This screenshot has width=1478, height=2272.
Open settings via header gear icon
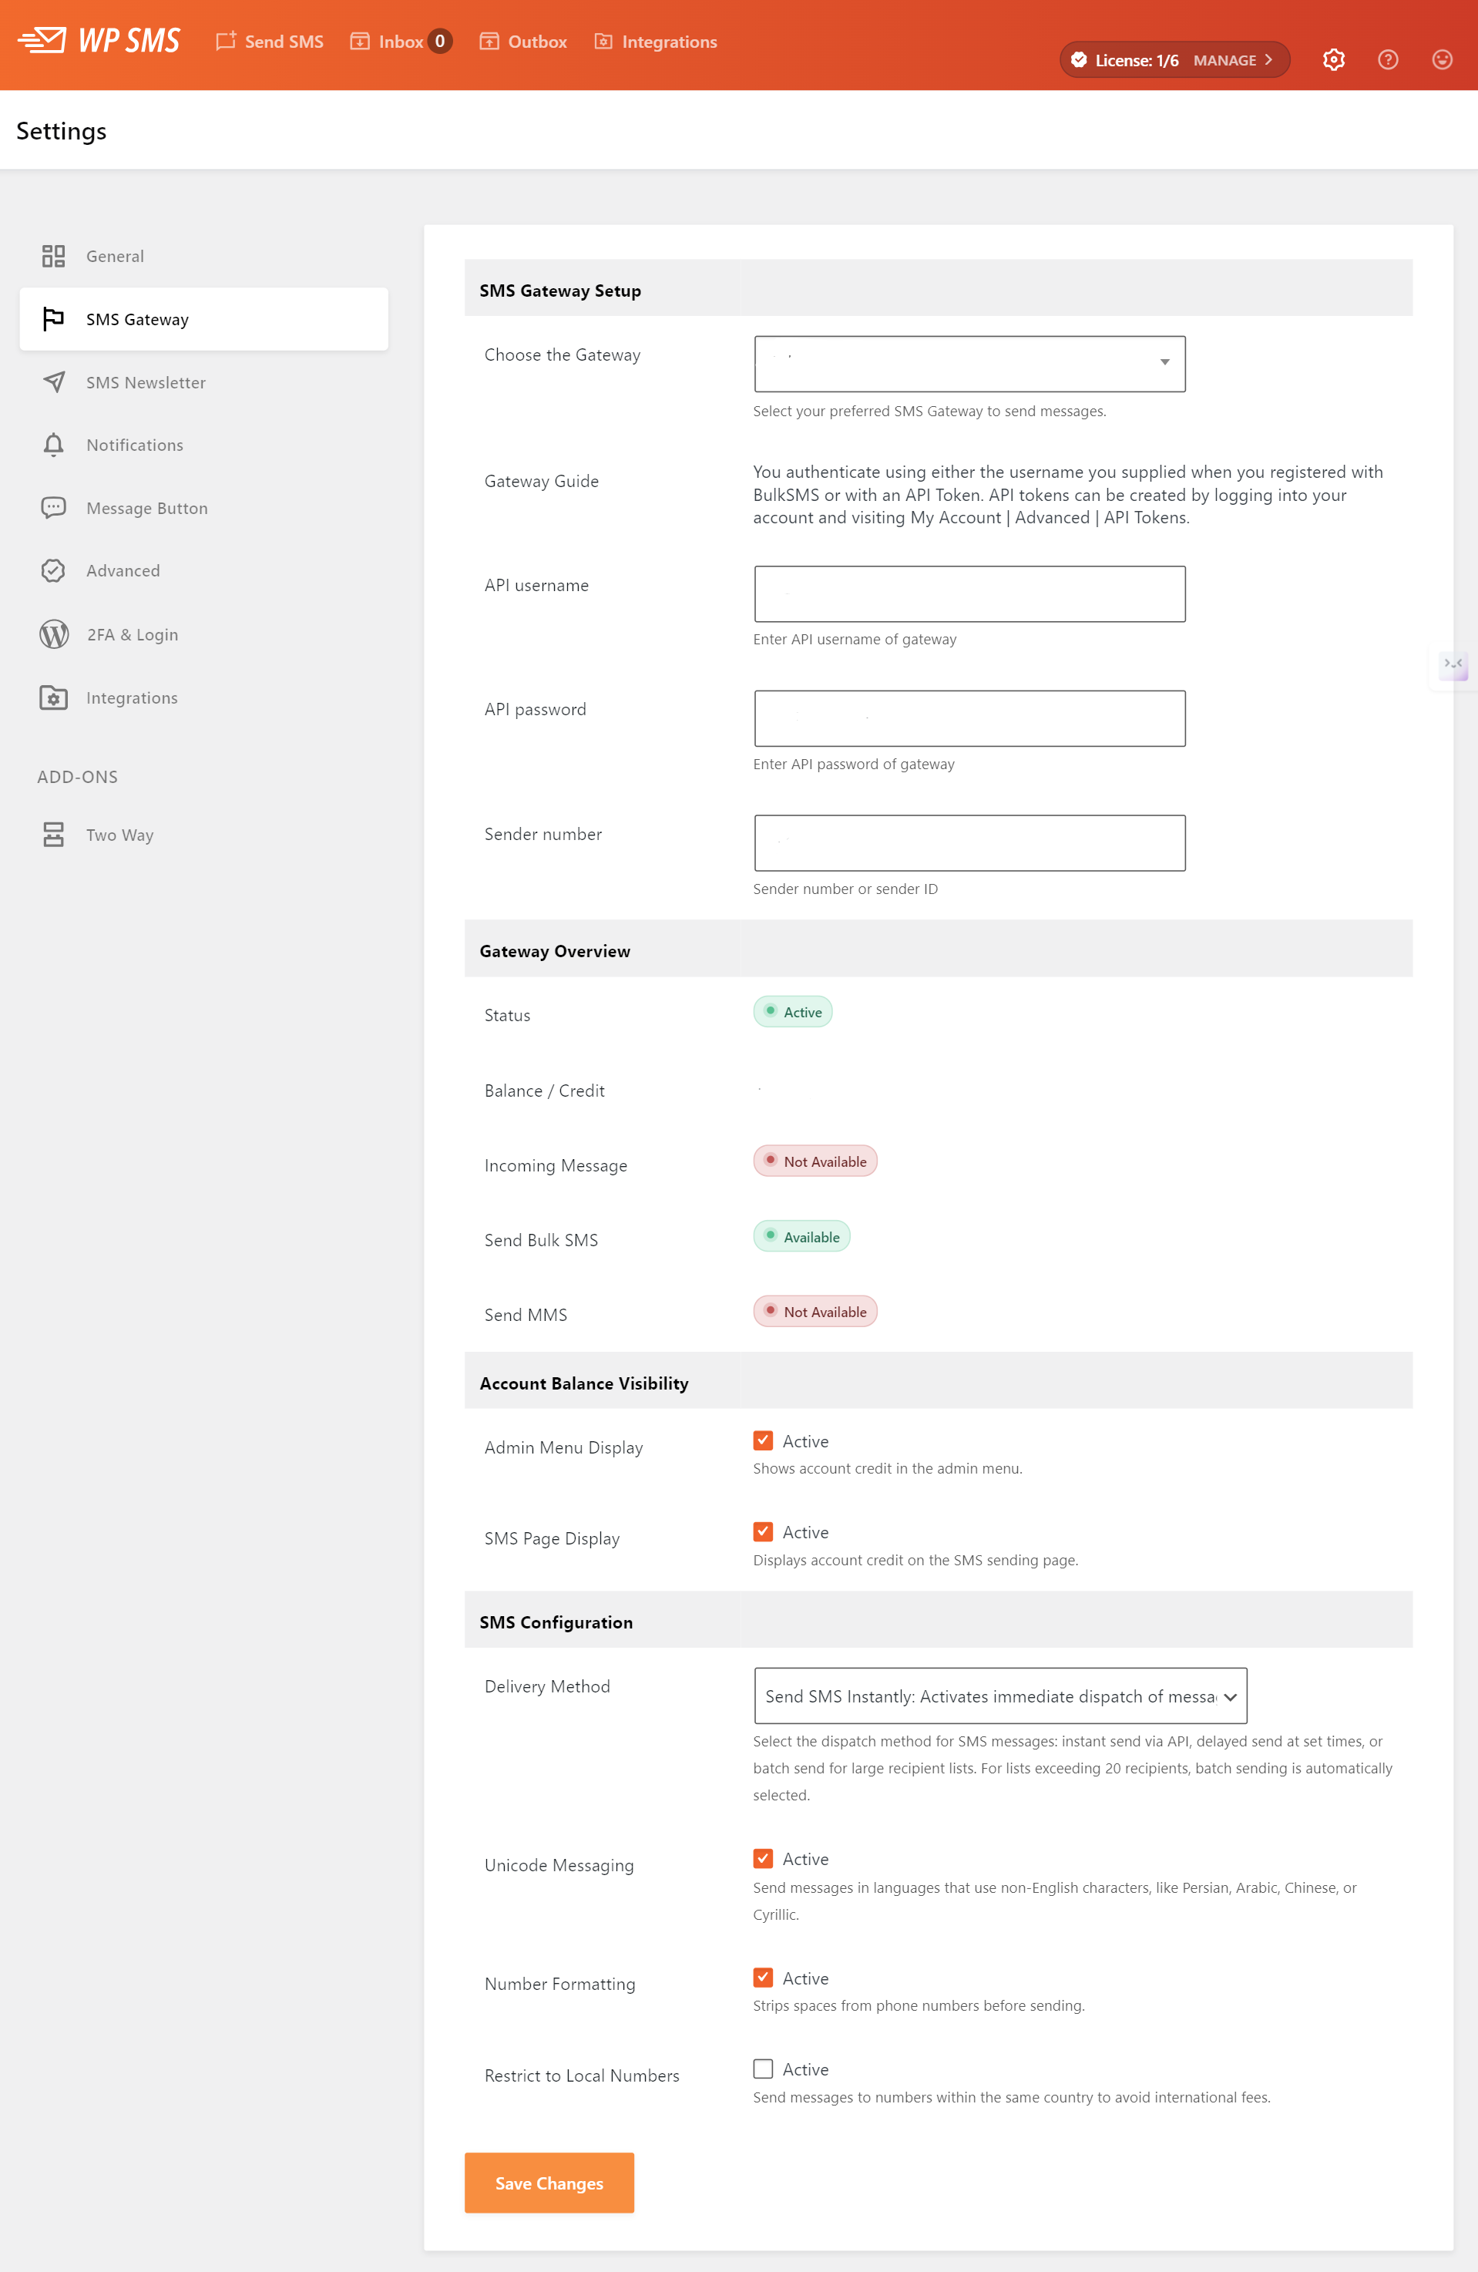tap(1334, 59)
